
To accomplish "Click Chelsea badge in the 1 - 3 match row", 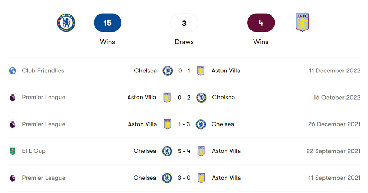I will pyautogui.click(x=201, y=124).
